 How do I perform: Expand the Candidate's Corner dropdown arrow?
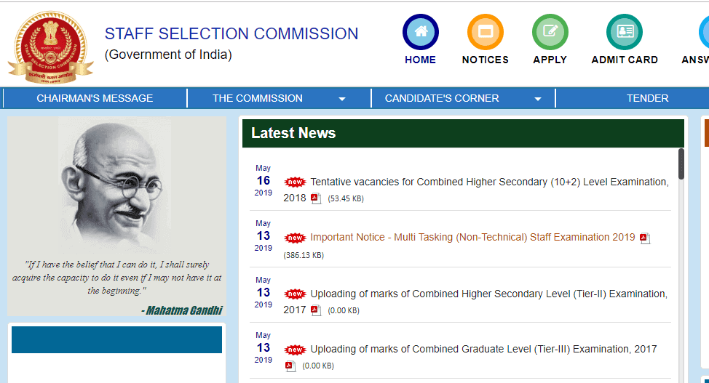538,99
